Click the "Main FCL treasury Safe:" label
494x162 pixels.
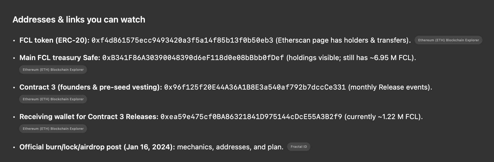pos(60,58)
